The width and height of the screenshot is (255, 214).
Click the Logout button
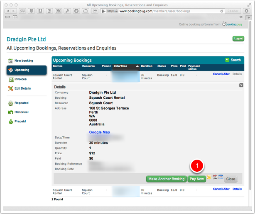pos(238,39)
